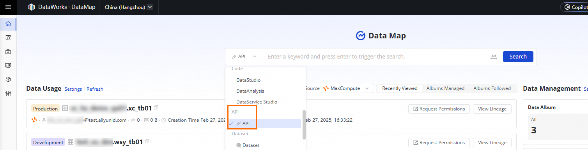This screenshot has width=588, height=150.
Task: View Lineage for xc_tb01
Action: point(492,109)
